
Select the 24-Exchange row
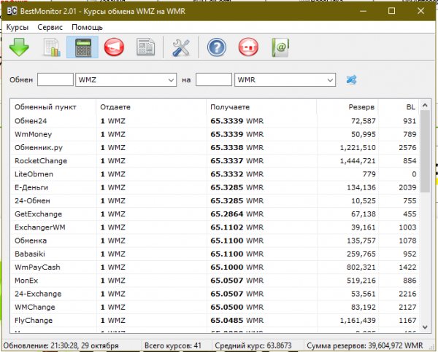pyautogui.click(x=215, y=294)
